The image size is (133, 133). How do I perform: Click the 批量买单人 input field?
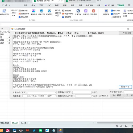pos(83,96)
